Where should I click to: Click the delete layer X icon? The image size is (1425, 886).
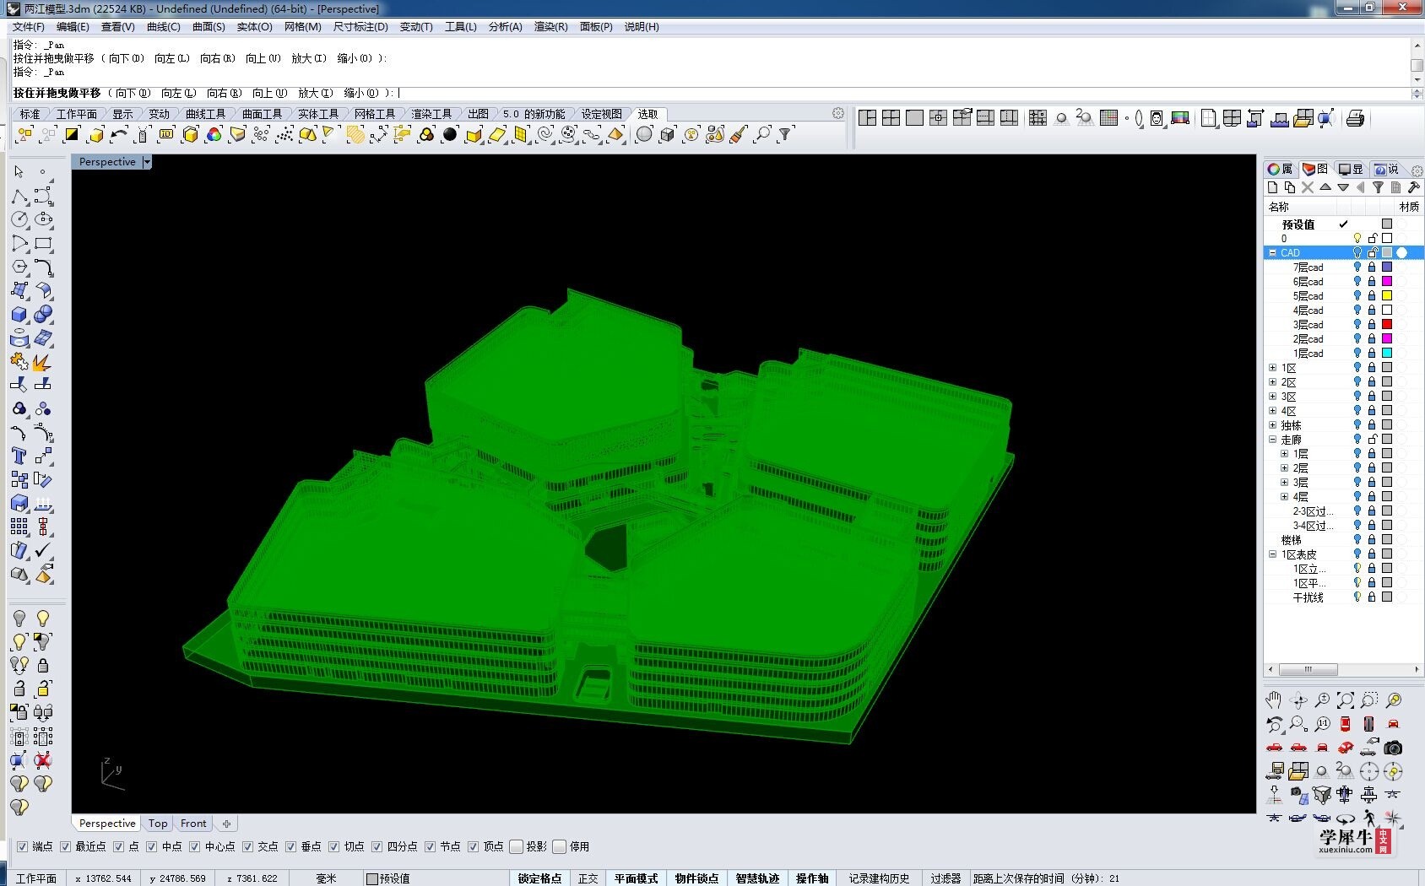[x=1308, y=187]
